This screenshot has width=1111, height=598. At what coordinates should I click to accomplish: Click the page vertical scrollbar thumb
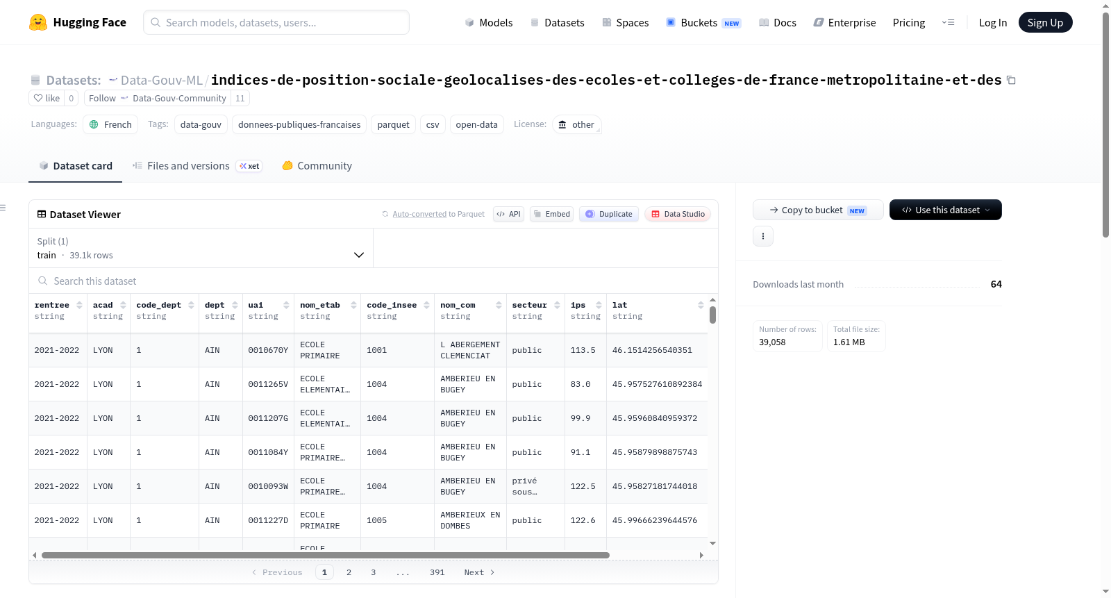pos(1105,125)
